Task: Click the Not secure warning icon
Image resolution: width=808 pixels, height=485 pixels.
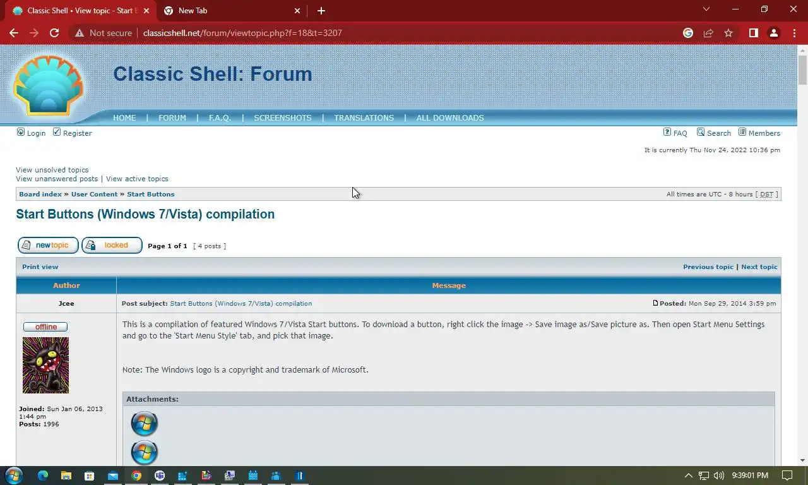Action: (x=80, y=33)
